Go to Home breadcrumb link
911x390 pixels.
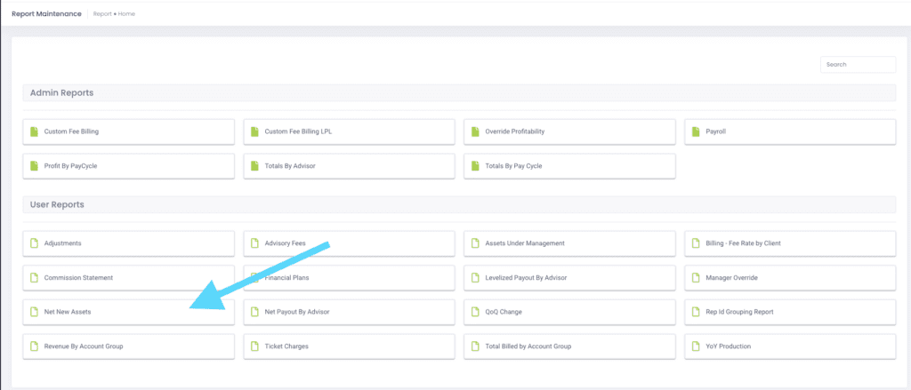coord(126,13)
